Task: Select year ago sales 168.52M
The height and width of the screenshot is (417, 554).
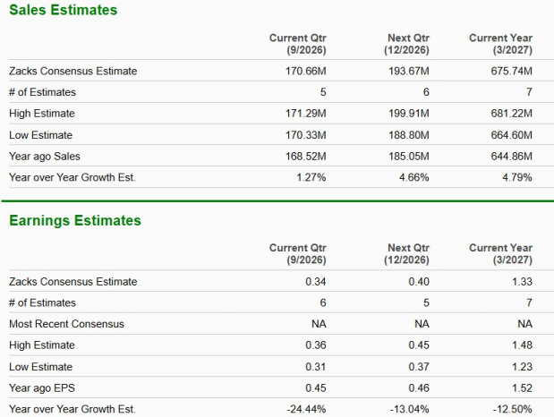Action: [x=305, y=157]
